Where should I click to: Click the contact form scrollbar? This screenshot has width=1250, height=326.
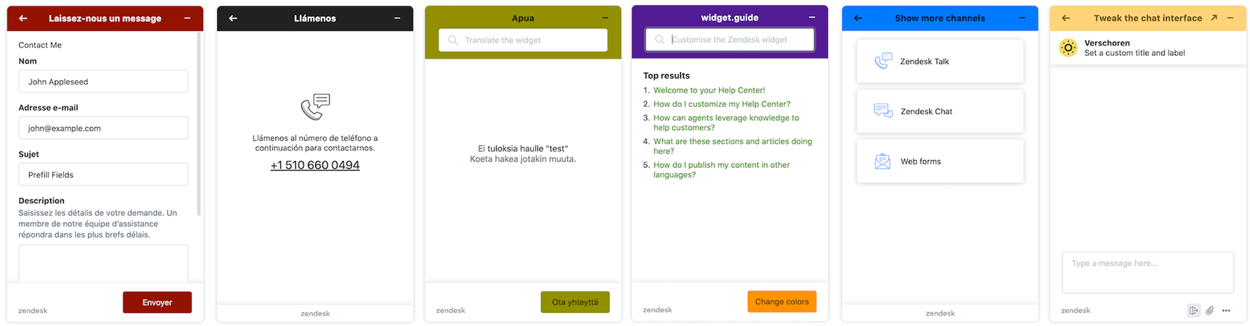(x=199, y=123)
